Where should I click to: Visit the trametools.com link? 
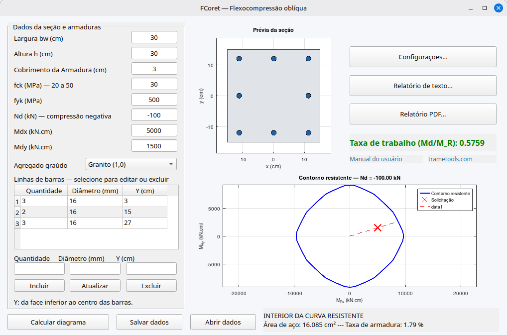450,159
